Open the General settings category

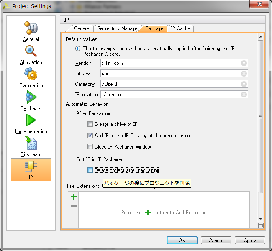(31, 31)
